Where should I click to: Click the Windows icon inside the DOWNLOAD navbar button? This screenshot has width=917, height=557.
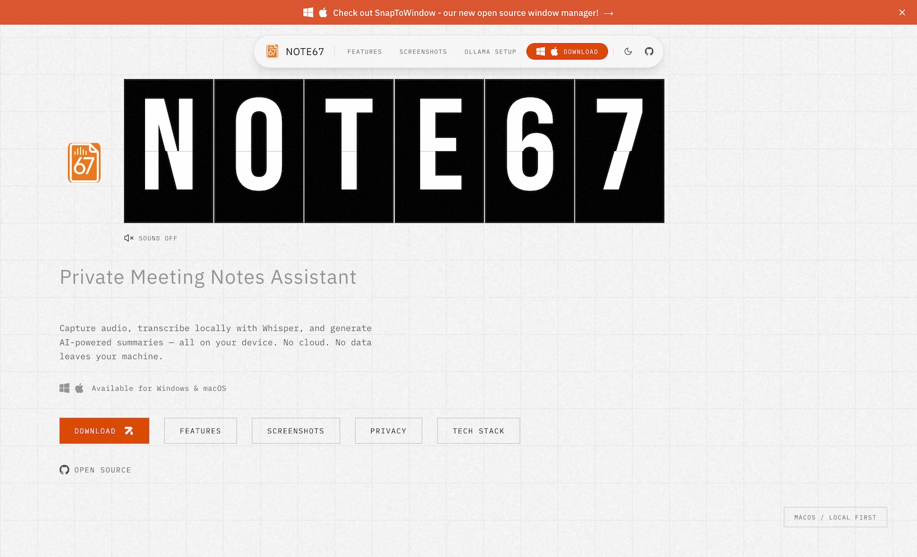tap(540, 51)
